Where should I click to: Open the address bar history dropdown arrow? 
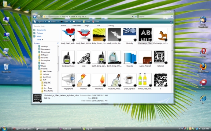point(132,17)
